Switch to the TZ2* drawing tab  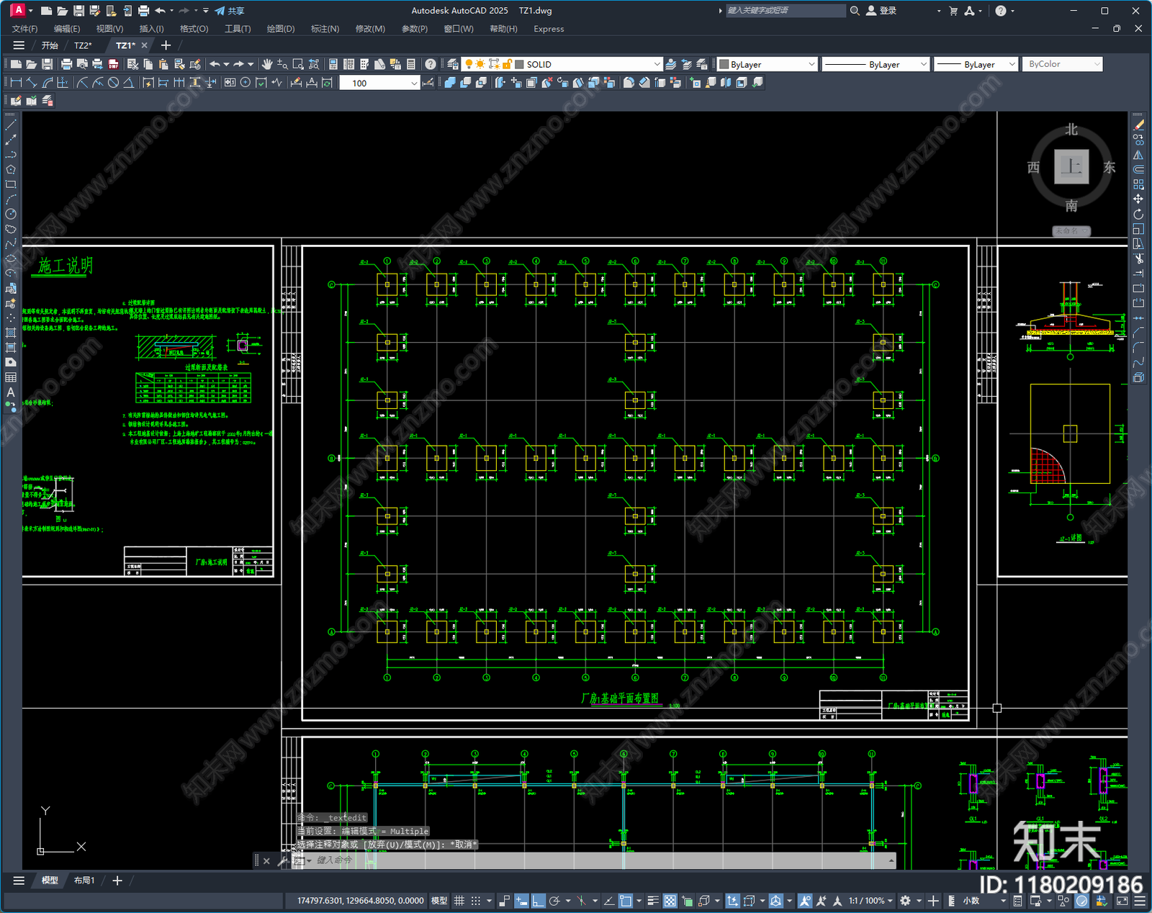click(x=83, y=45)
